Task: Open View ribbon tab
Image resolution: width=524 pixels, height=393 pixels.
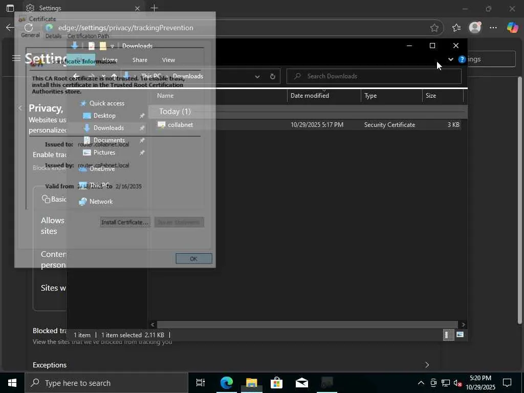Action: [x=168, y=60]
